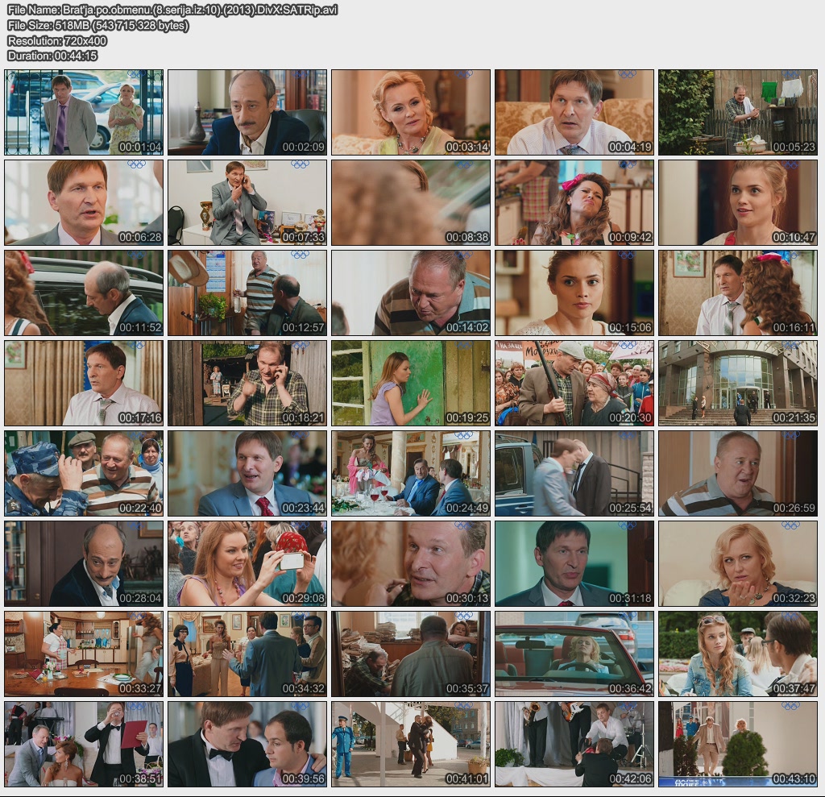Open the red convertible frame 00:36:42
This screenshot has width=825, height=797.
point(574,654)
